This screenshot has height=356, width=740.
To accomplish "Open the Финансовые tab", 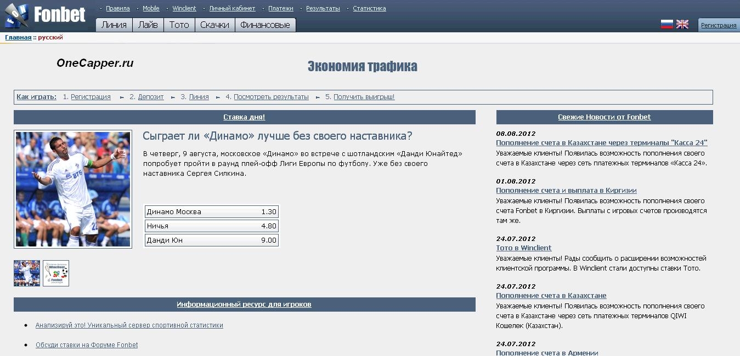I will pos(265,25).
